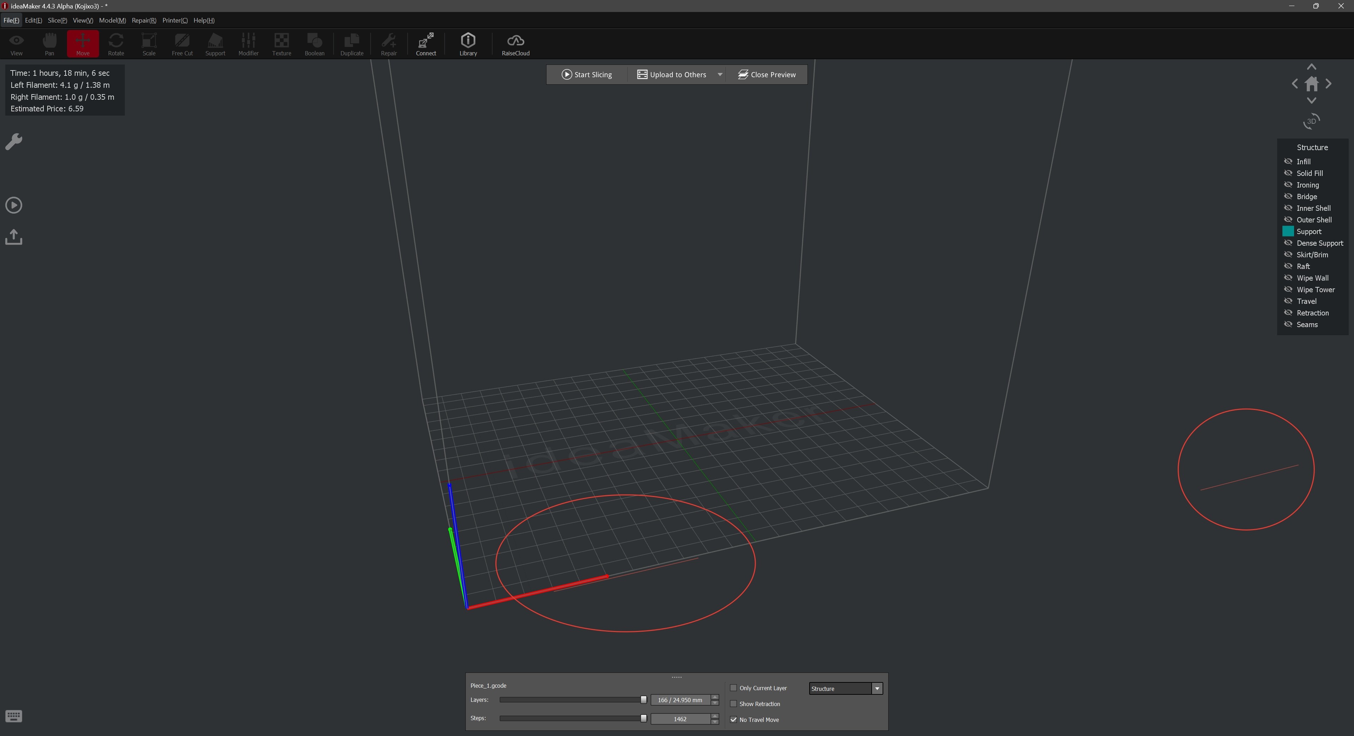Select the Rotate tool in toolbar
Image resolution: width=1354 pixels, height=736 pixels.
[x=116, y=44]
